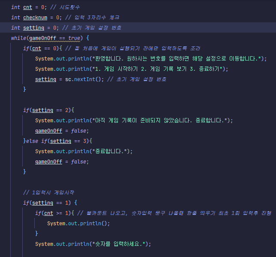Click the warning-underlined gameOnOff == true condition

[55, 38]
